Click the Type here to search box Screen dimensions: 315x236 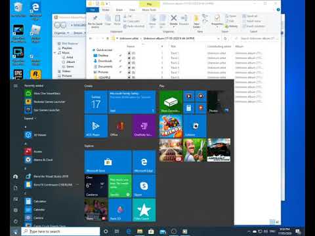point(60,231)
